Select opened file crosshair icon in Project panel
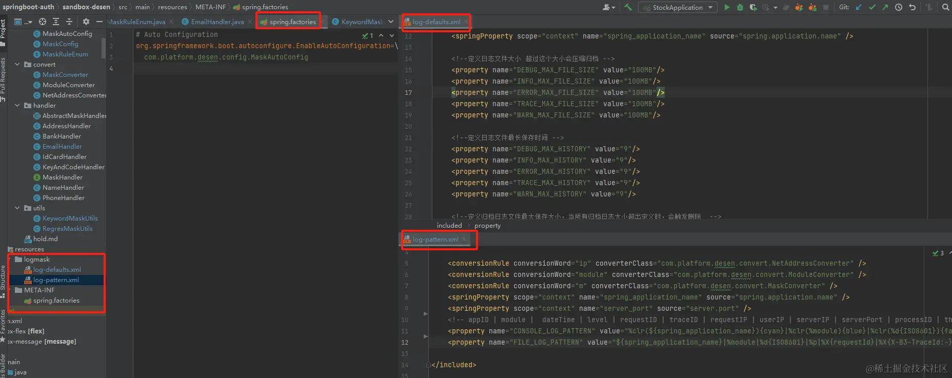The height and width of the screenshot is (378, 952). tap(43, 22)
